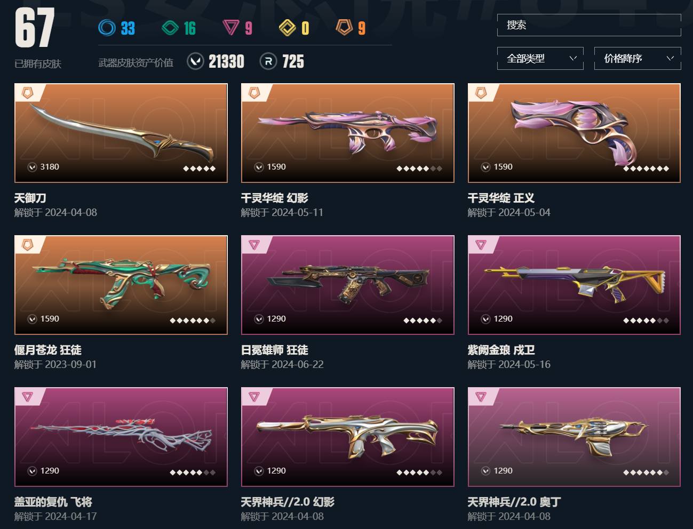The height and width of the screenshot is (529, 693).
Task: Click the level dots on 千灵华绽 正义 card
Action: [x=646, y=169]
